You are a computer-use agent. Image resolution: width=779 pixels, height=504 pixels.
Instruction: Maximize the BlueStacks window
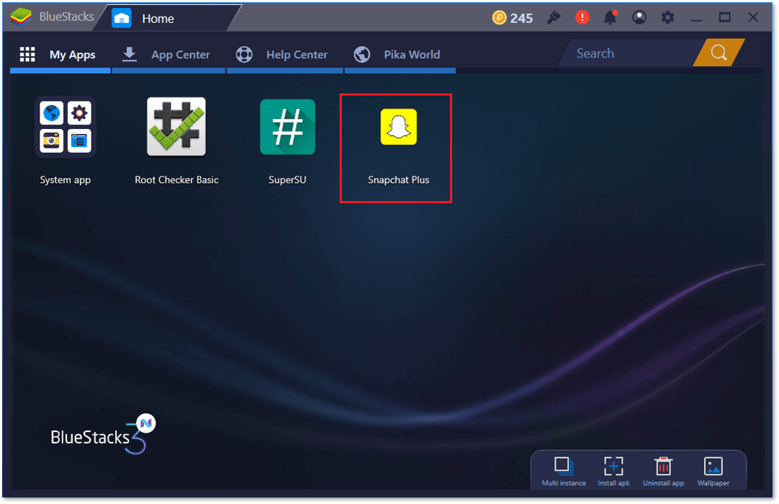pos(725,17)
